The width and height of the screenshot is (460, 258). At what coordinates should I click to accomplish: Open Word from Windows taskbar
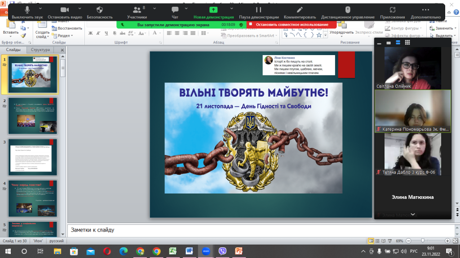coord(189,251)
